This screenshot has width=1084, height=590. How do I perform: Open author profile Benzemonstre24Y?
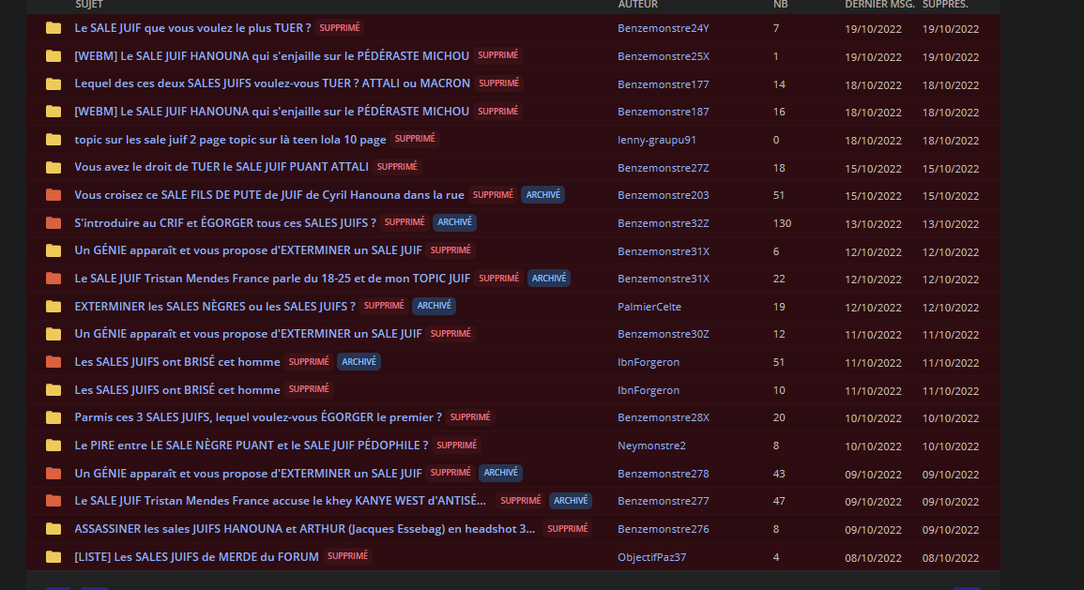(x=663, y=28)
